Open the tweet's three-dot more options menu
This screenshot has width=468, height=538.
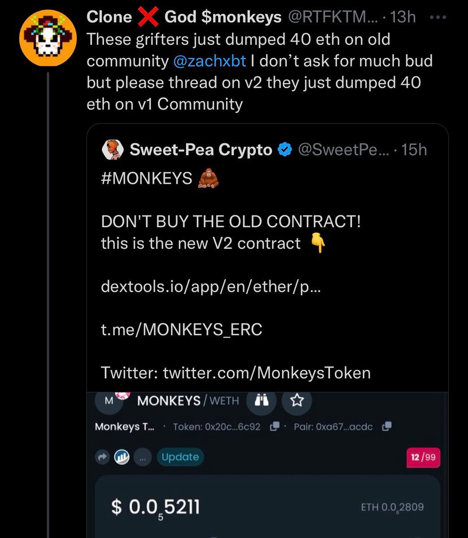[x=438, y=17]
